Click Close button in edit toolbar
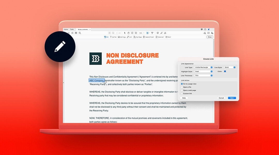 click(210, 37)
